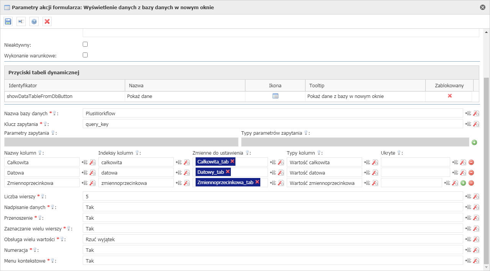Add a query parameter with green plus
Viewport: 490px width, 271px height.
click(x=474, y=142)
